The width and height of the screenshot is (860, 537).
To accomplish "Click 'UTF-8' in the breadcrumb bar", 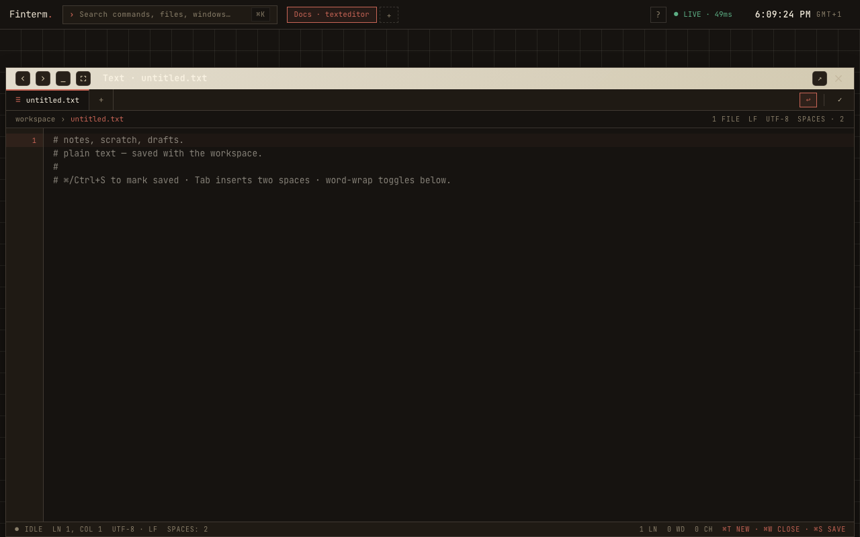I will pos(777,119).
